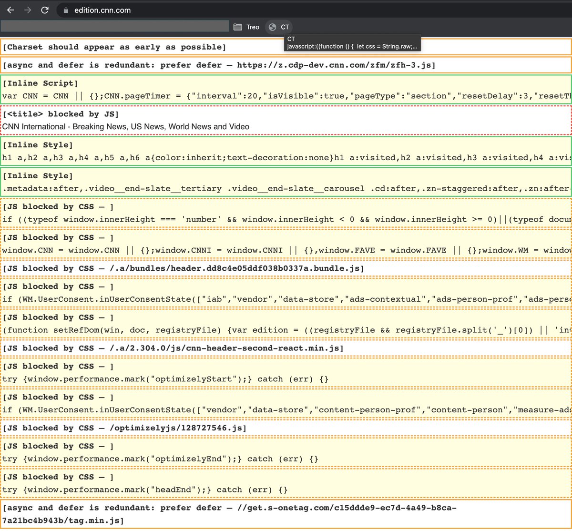Reload the page with the refresh icon
The height and width of the screenshot is (531, 572).
(45, 10)
